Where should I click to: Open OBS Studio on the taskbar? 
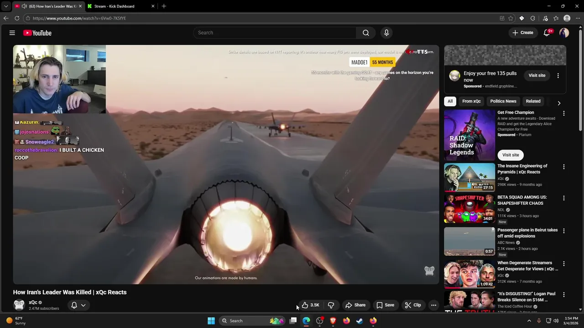click(320, 321)
